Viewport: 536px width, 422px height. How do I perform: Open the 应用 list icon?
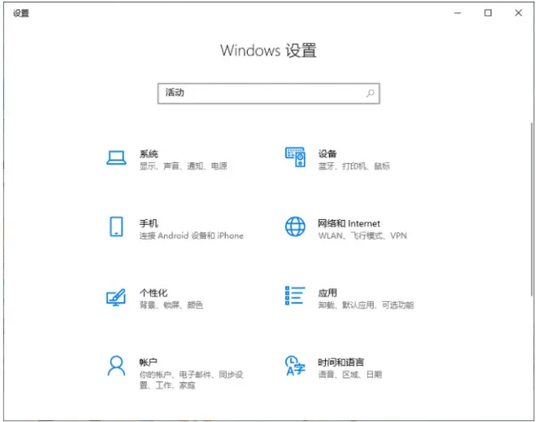[296, 295]
